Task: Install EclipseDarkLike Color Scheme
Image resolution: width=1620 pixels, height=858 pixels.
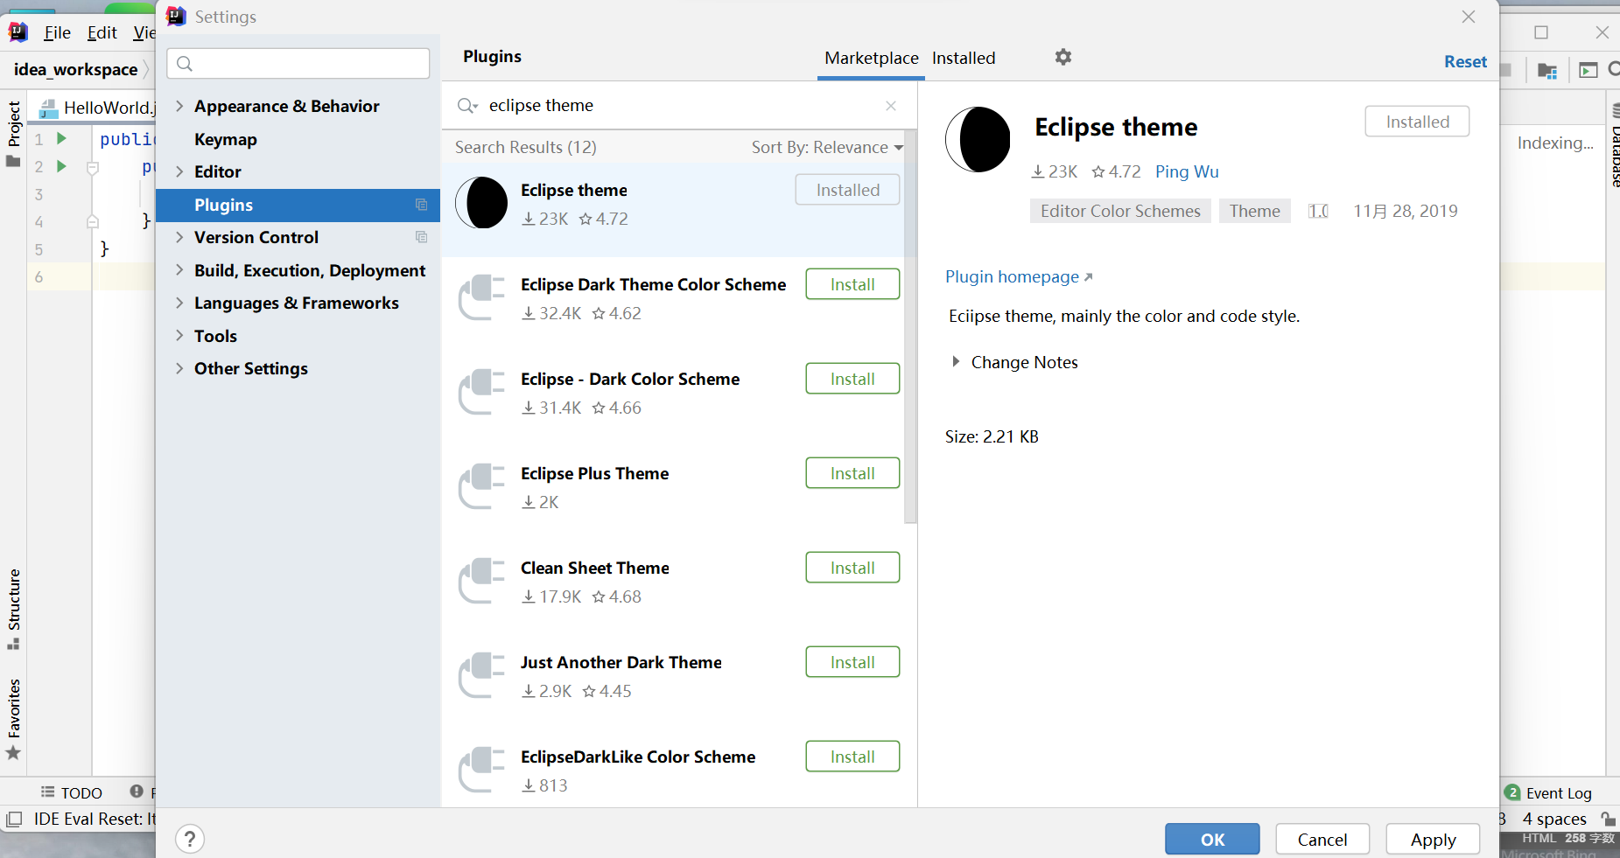Action: coord(852,757)
